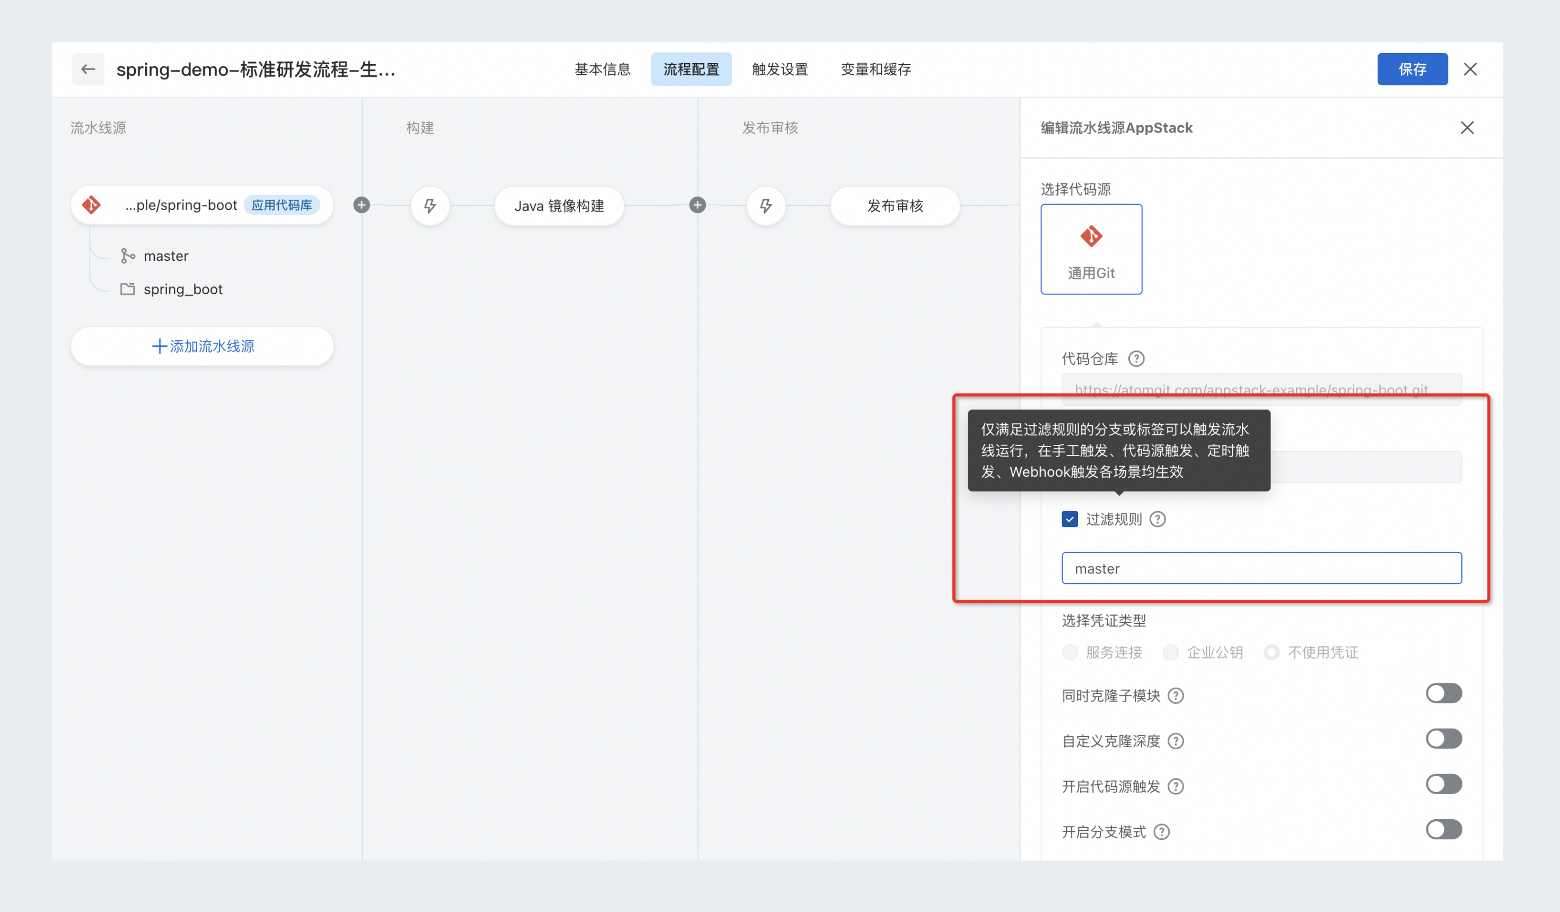This screenshot has height=912, width=1560.
Task: Click 添加流水线源 button
Action: point(203,346)
